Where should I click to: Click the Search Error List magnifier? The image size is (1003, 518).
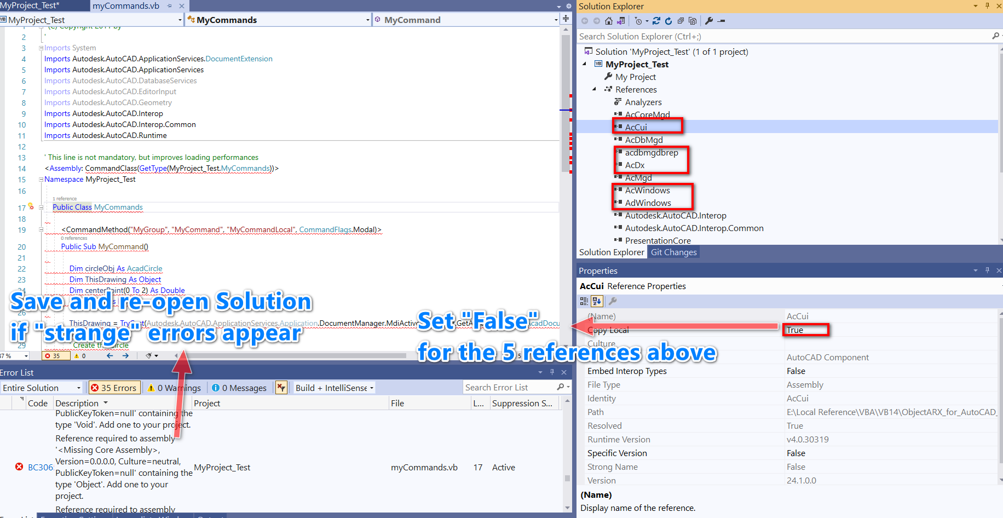[560, 387]
